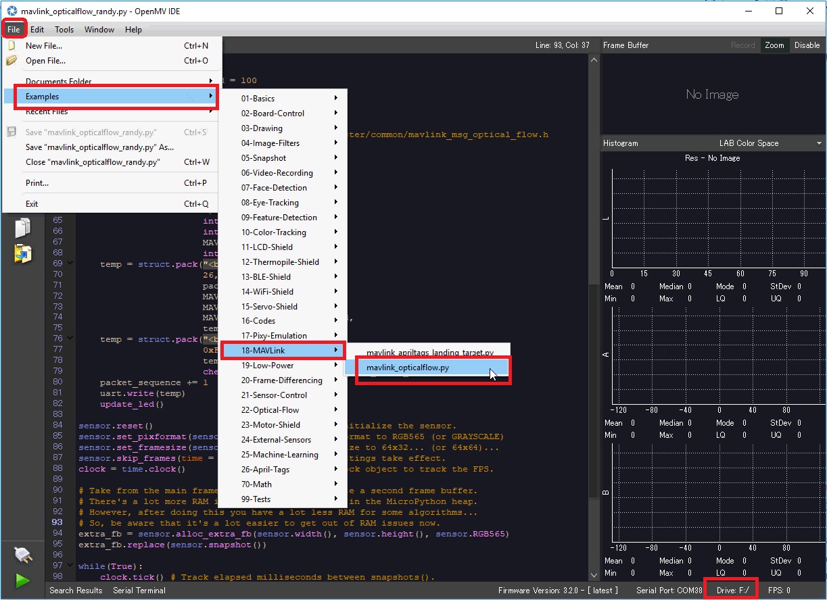The width and height of the screenshot is (827, 600).
Task: Click the Paste clipboard icon in left sidebar
Action: pyautogui.click(x=22, y=253)
